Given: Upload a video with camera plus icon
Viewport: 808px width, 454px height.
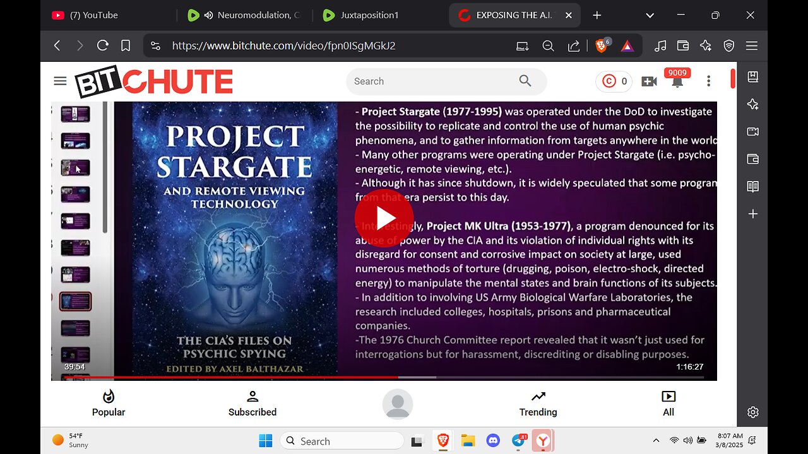Looking at the screenshot, I should [649, 81].
